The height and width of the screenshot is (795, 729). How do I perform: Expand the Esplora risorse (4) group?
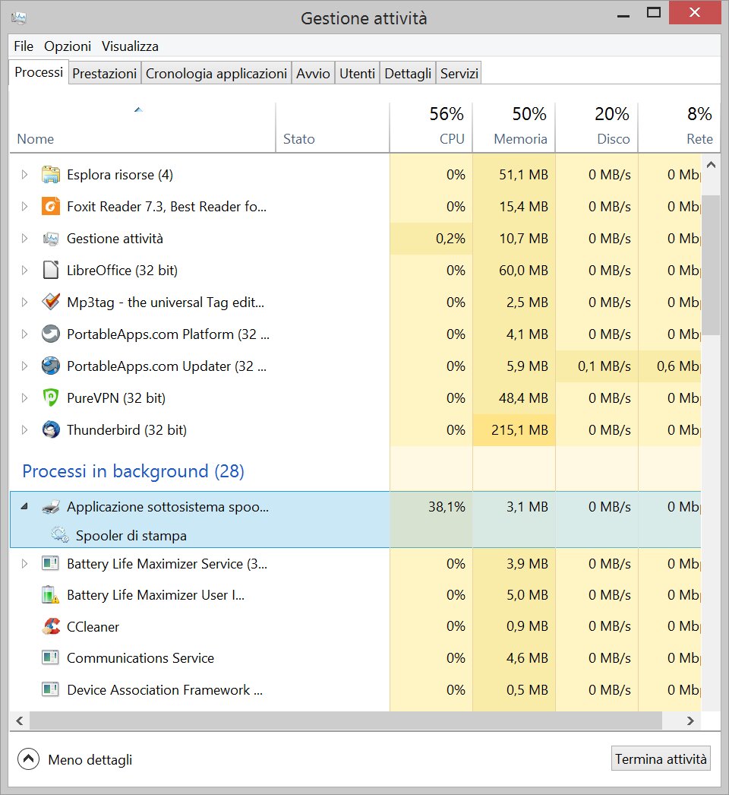point(24,175)
